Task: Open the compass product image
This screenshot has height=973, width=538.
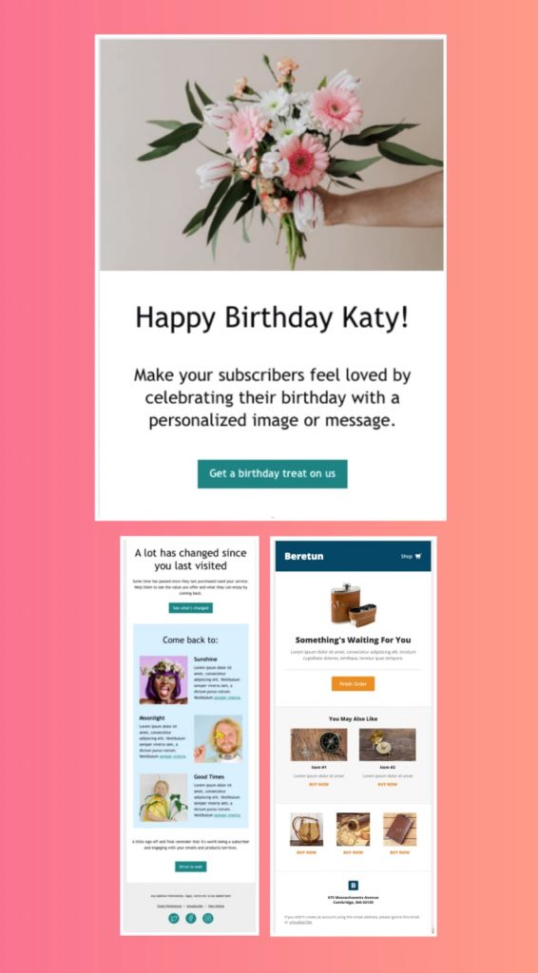Action: pyautogui.click(x=319, y=744)
